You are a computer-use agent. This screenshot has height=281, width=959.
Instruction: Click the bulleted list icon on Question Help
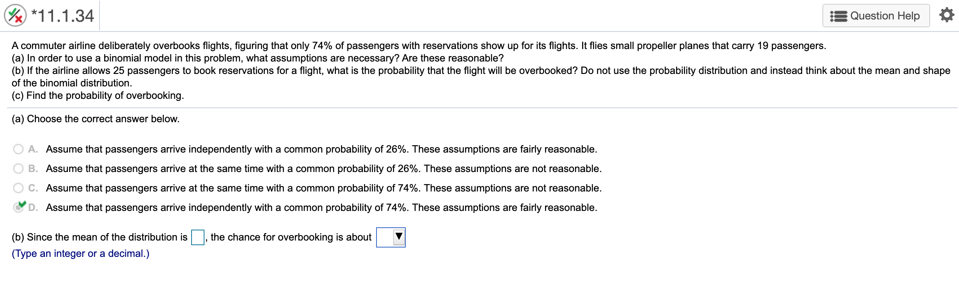coord(838,16)
